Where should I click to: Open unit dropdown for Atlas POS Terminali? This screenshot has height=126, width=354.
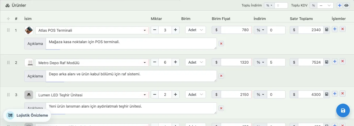[195, 30]
